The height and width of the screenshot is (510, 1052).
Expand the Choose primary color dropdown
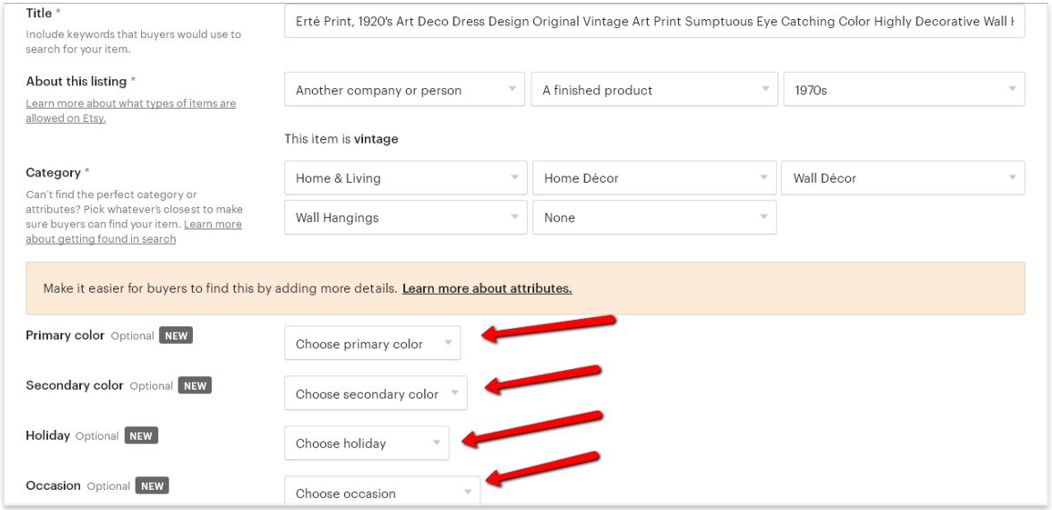click(x=372, y=343)
